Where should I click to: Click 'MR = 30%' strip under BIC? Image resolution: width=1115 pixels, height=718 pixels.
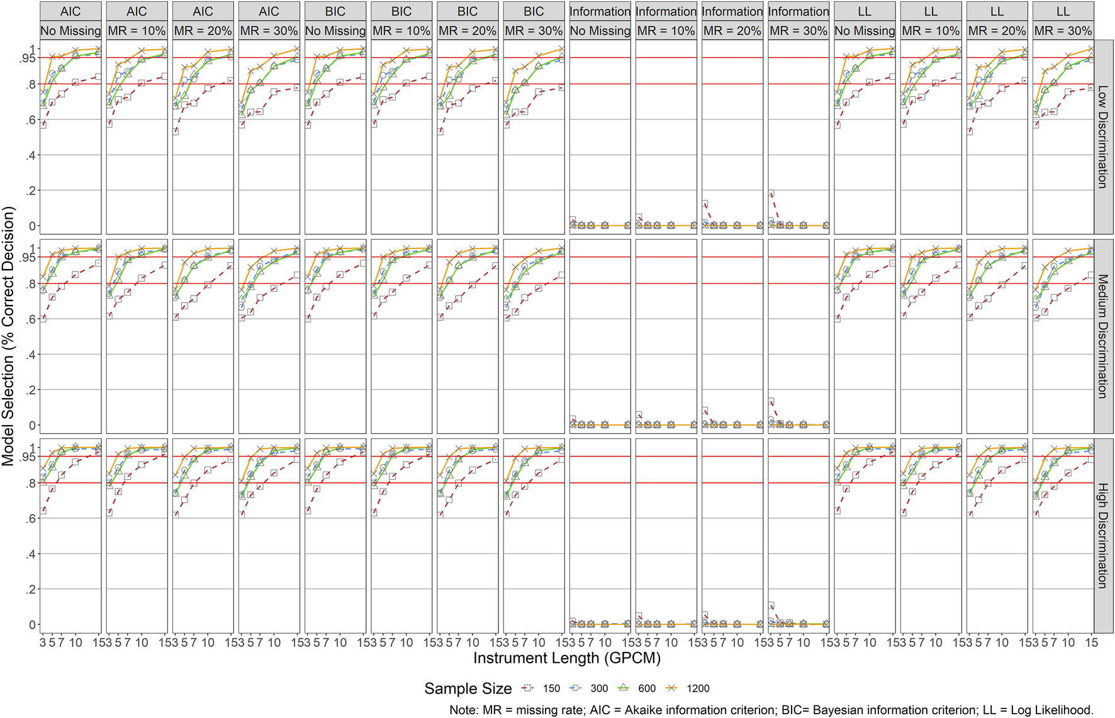534,31
